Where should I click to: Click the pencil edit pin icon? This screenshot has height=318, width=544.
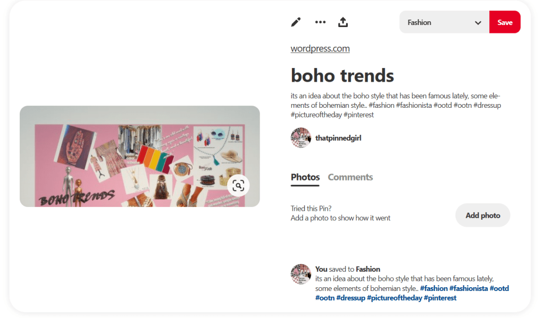[296, 22]
